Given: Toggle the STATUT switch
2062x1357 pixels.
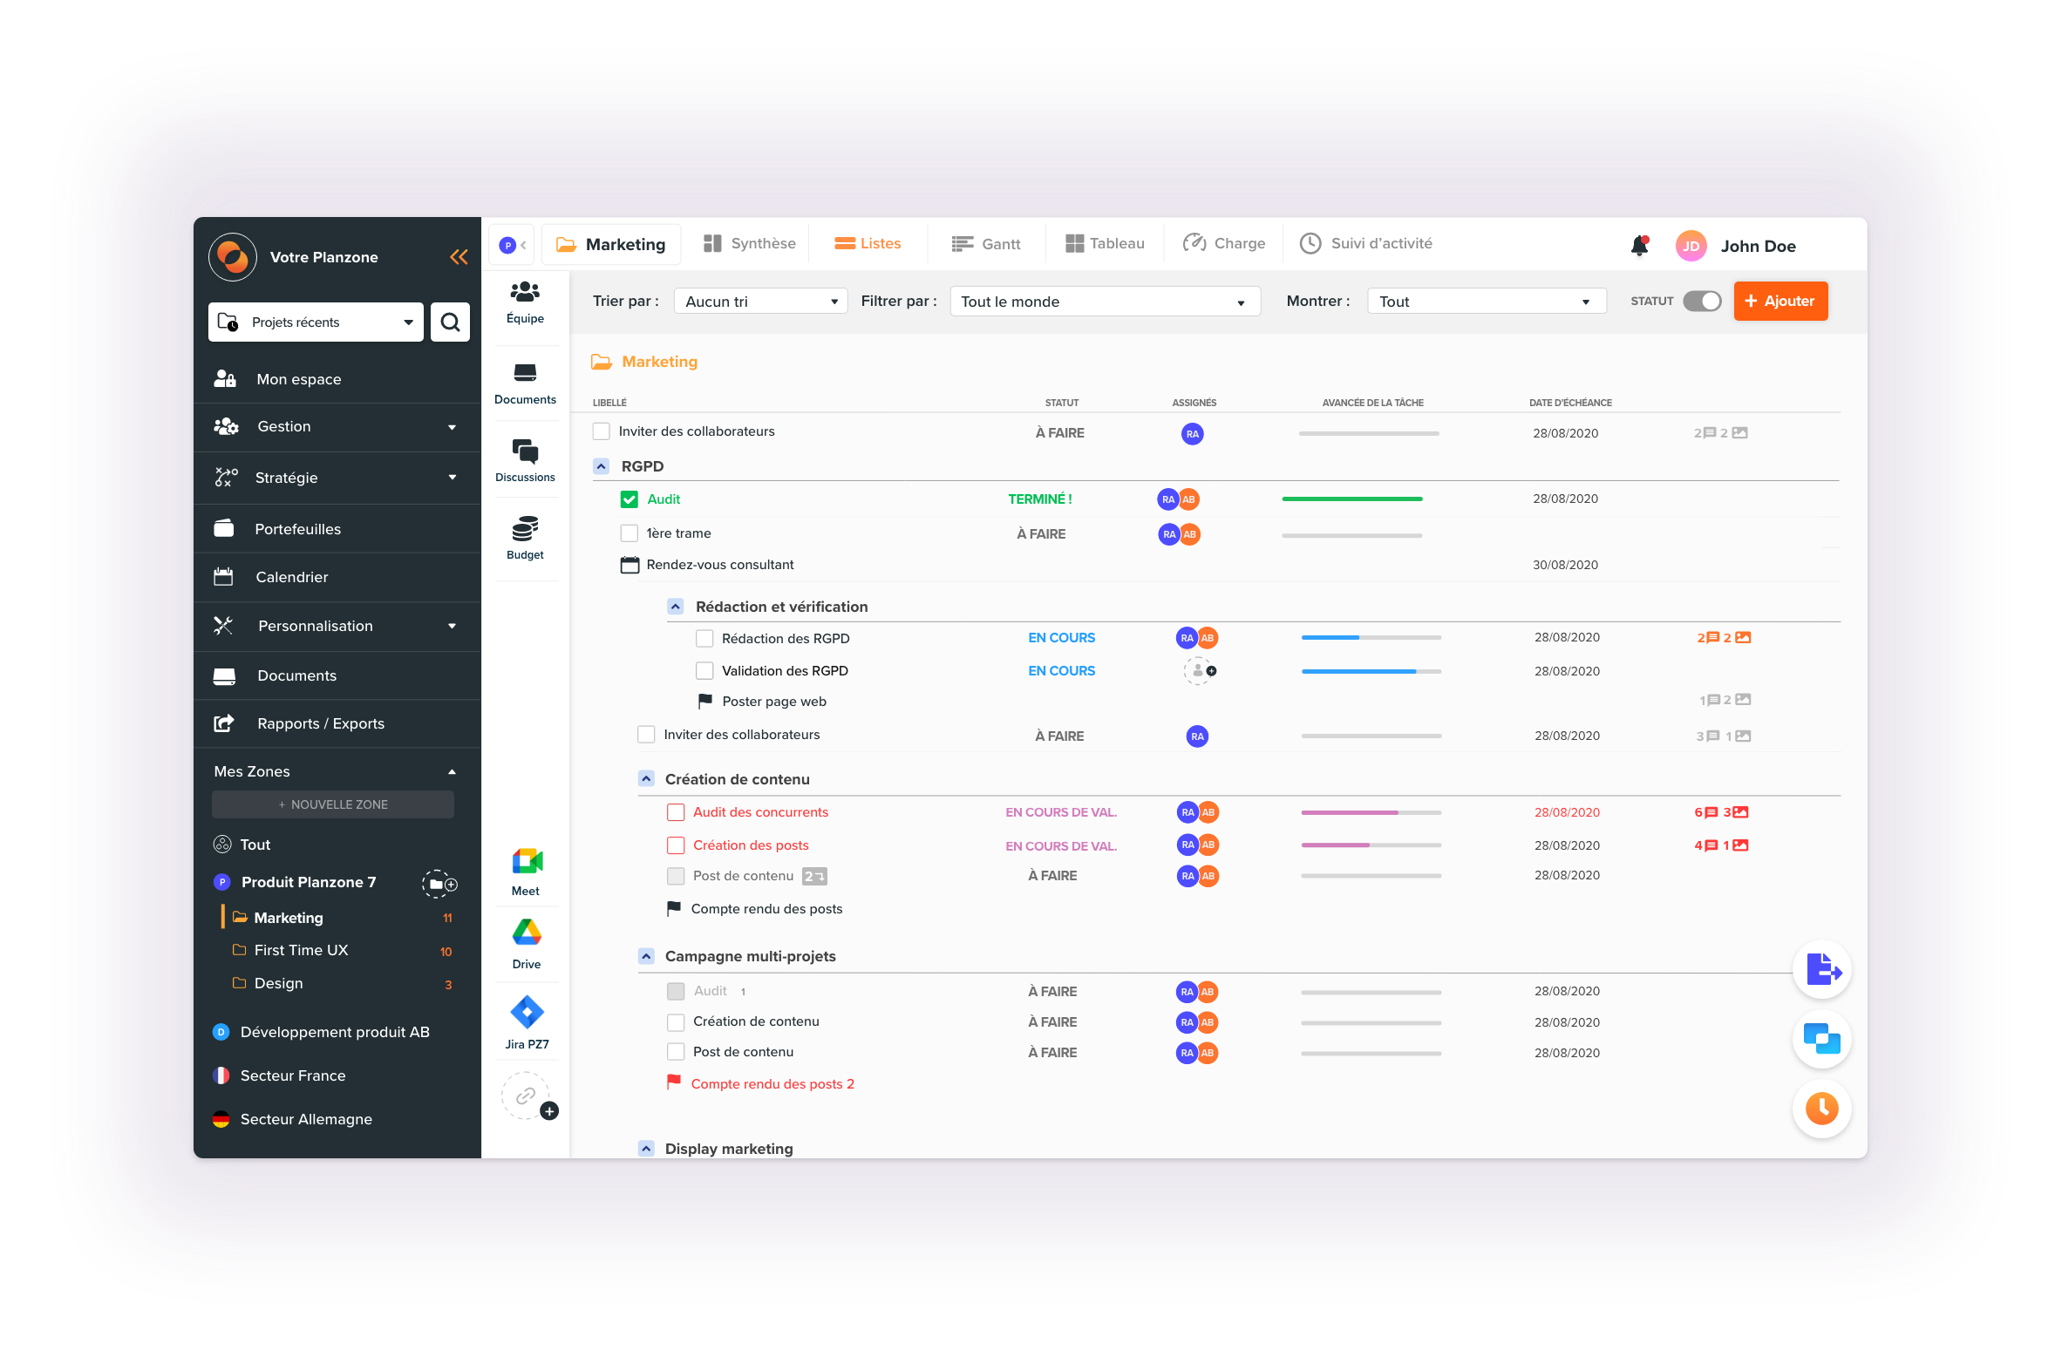Looking at the screenshot, I should (1701, 302).
